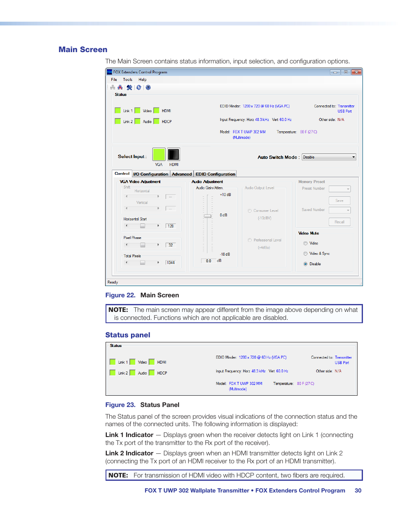Click the Audio green indicator in main screen

(x=137, y=121)
